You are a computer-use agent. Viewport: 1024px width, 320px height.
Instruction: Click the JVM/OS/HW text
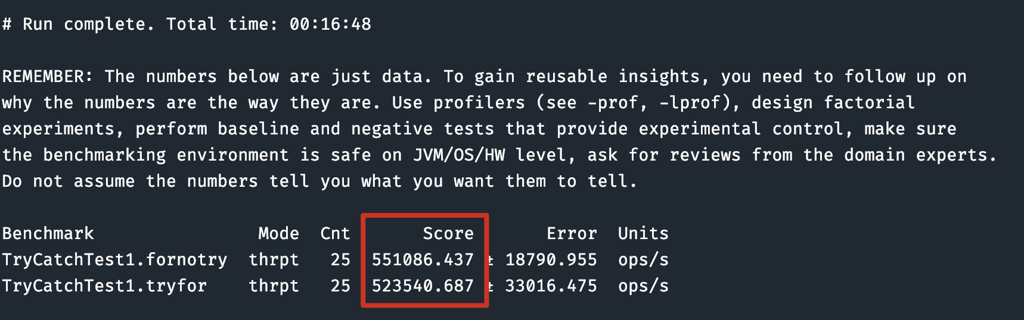pyautogui.click(x=459, y=155)
